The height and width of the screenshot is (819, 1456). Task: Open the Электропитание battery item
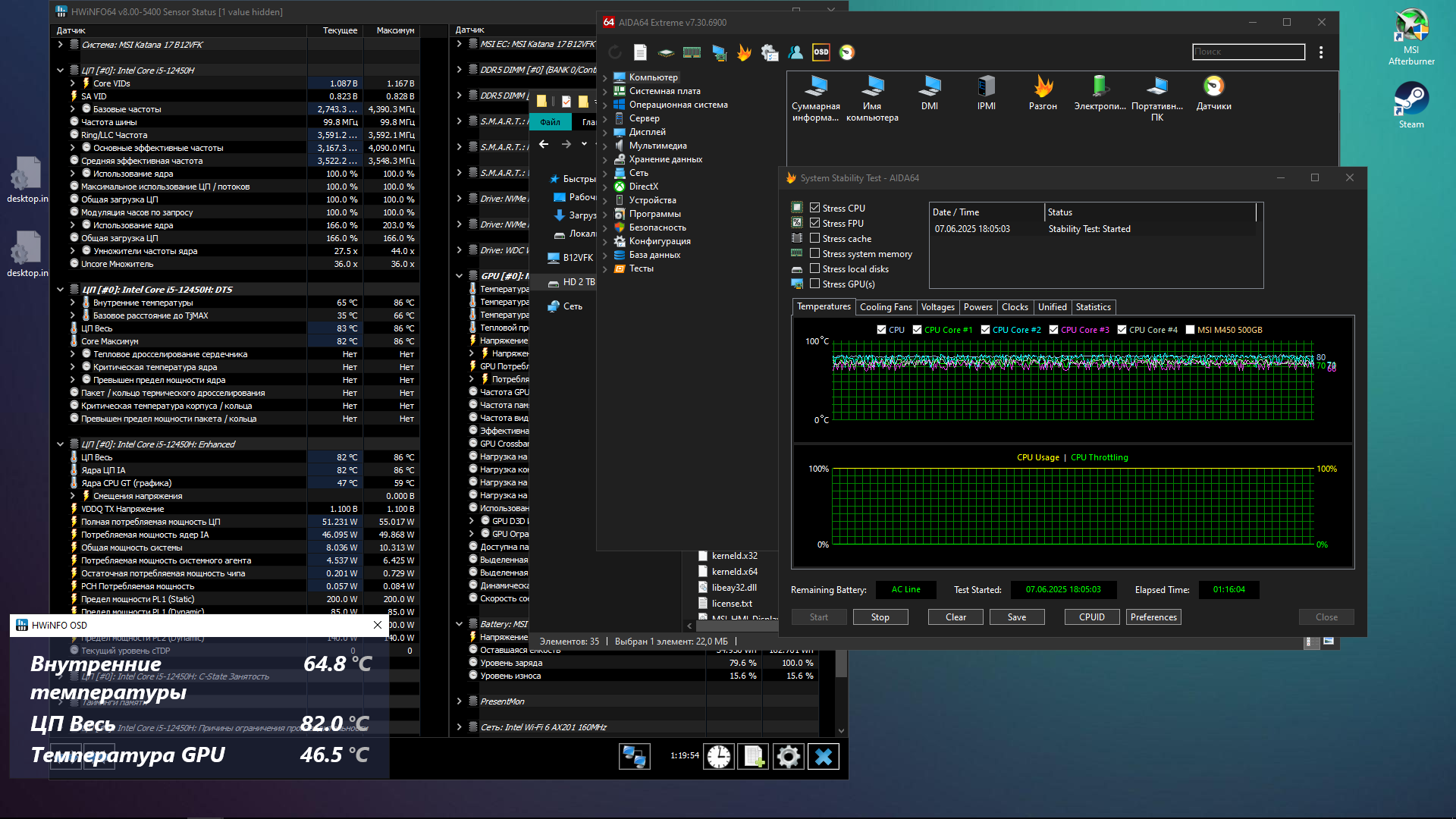click(1100, 93)
